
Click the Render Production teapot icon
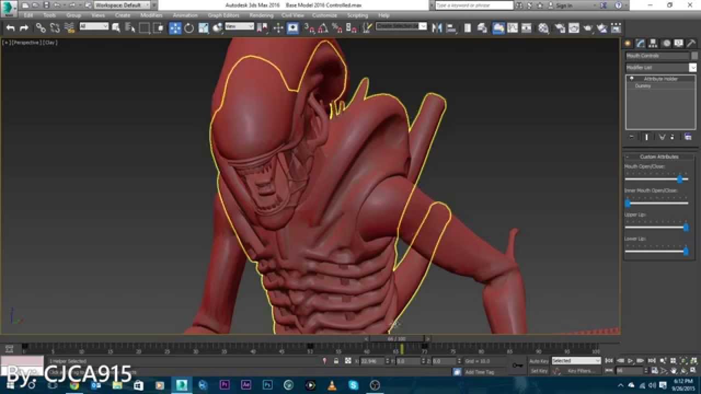click(x=588, y=28)
